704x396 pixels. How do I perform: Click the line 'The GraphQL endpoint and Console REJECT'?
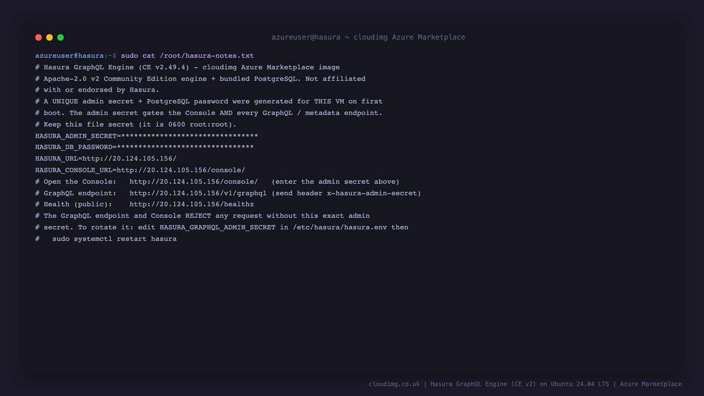pyautogui.click(x=202, y=216)
